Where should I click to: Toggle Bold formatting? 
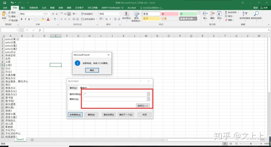click(21, 19)
